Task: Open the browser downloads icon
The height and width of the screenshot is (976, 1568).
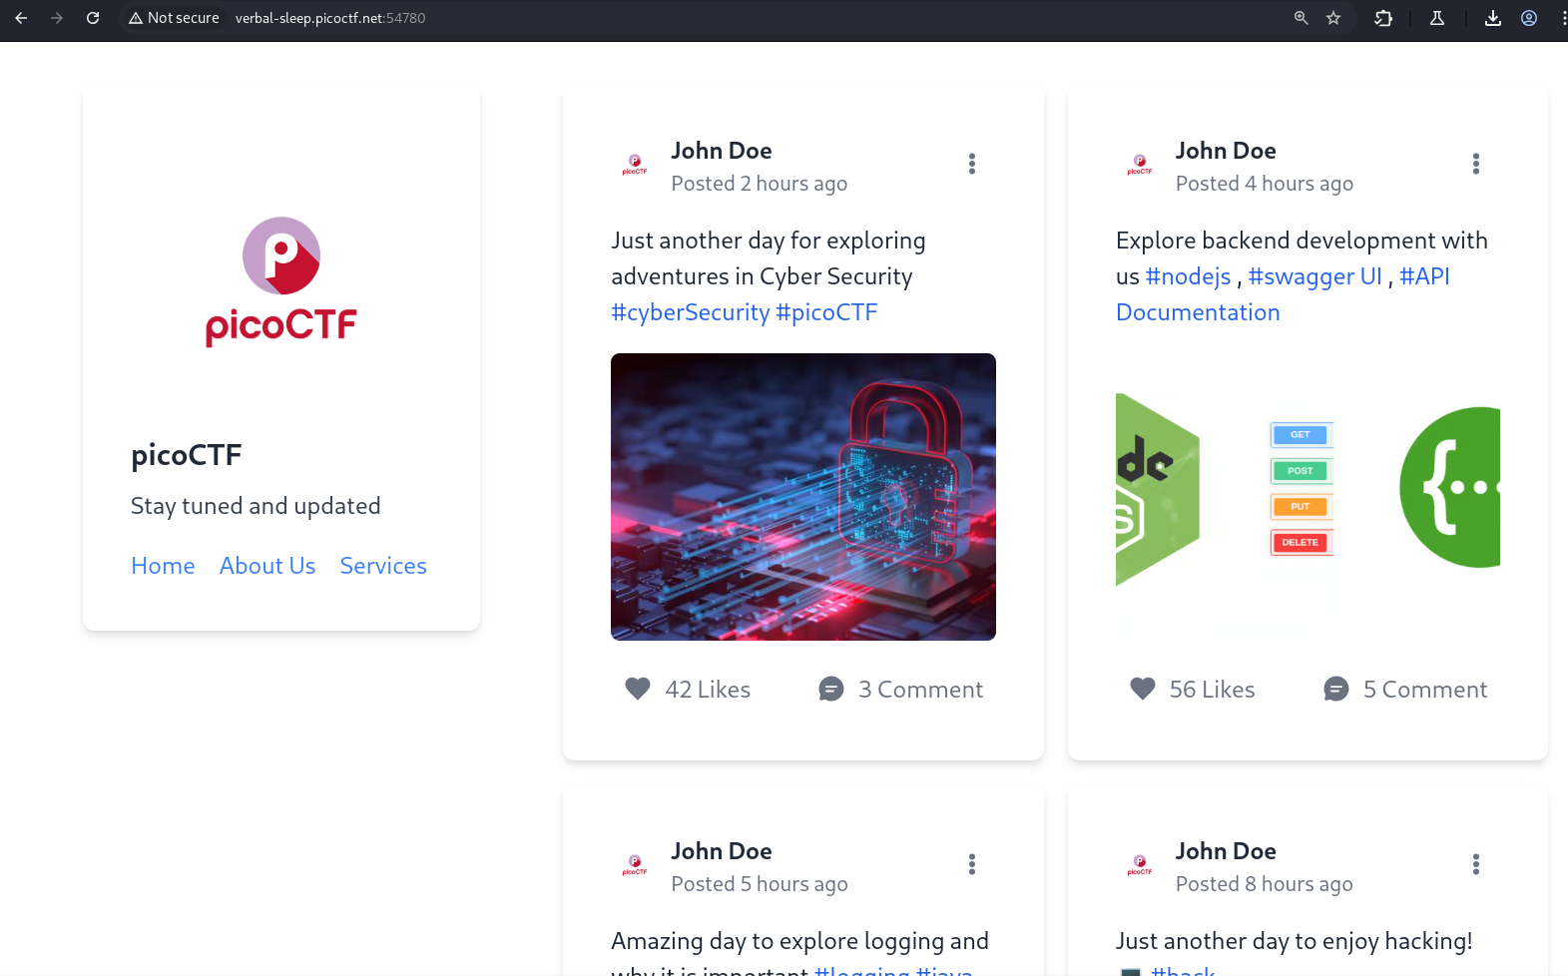Action: point(1492,18)
